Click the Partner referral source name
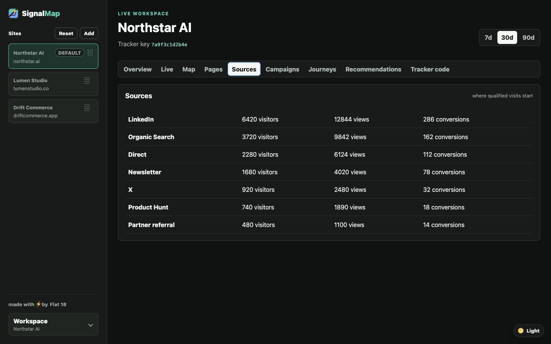The width and height of the screenshot is (551, 344). point(151,225)
